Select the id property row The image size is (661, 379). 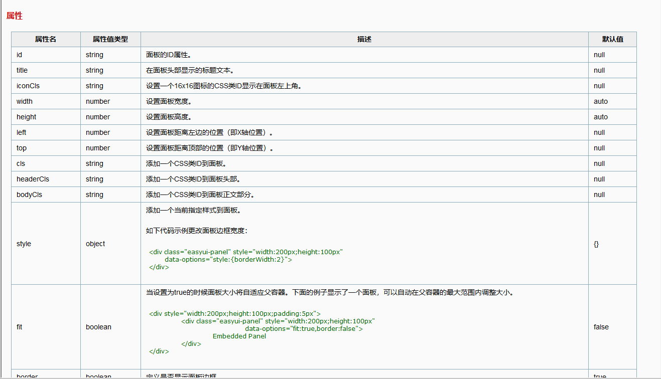pyautogui.click(x=18, y=55)
